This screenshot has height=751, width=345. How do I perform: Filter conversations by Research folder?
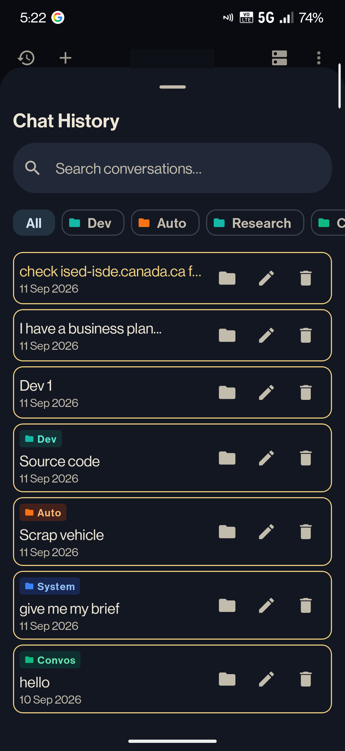(x=255, y=223)
